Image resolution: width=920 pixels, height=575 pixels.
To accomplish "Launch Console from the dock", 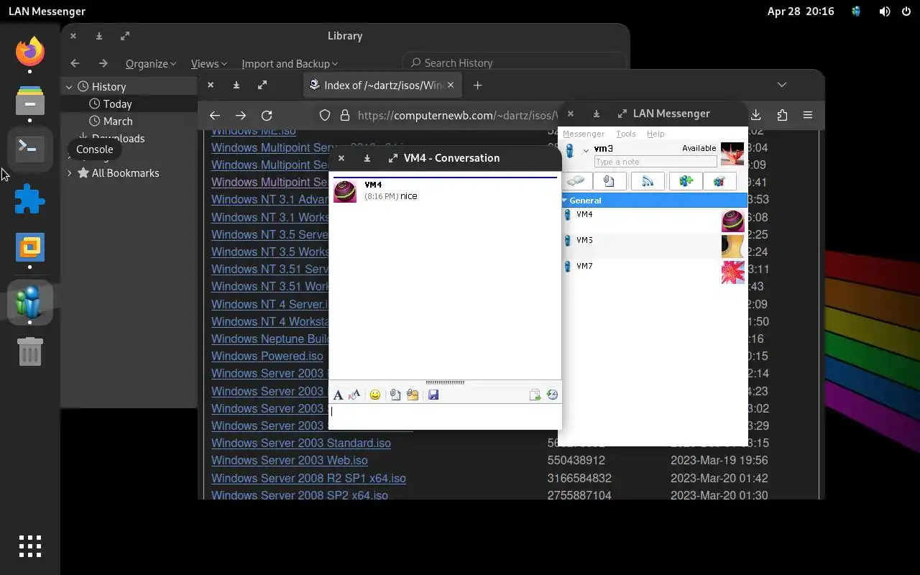I will coord(30,149).
